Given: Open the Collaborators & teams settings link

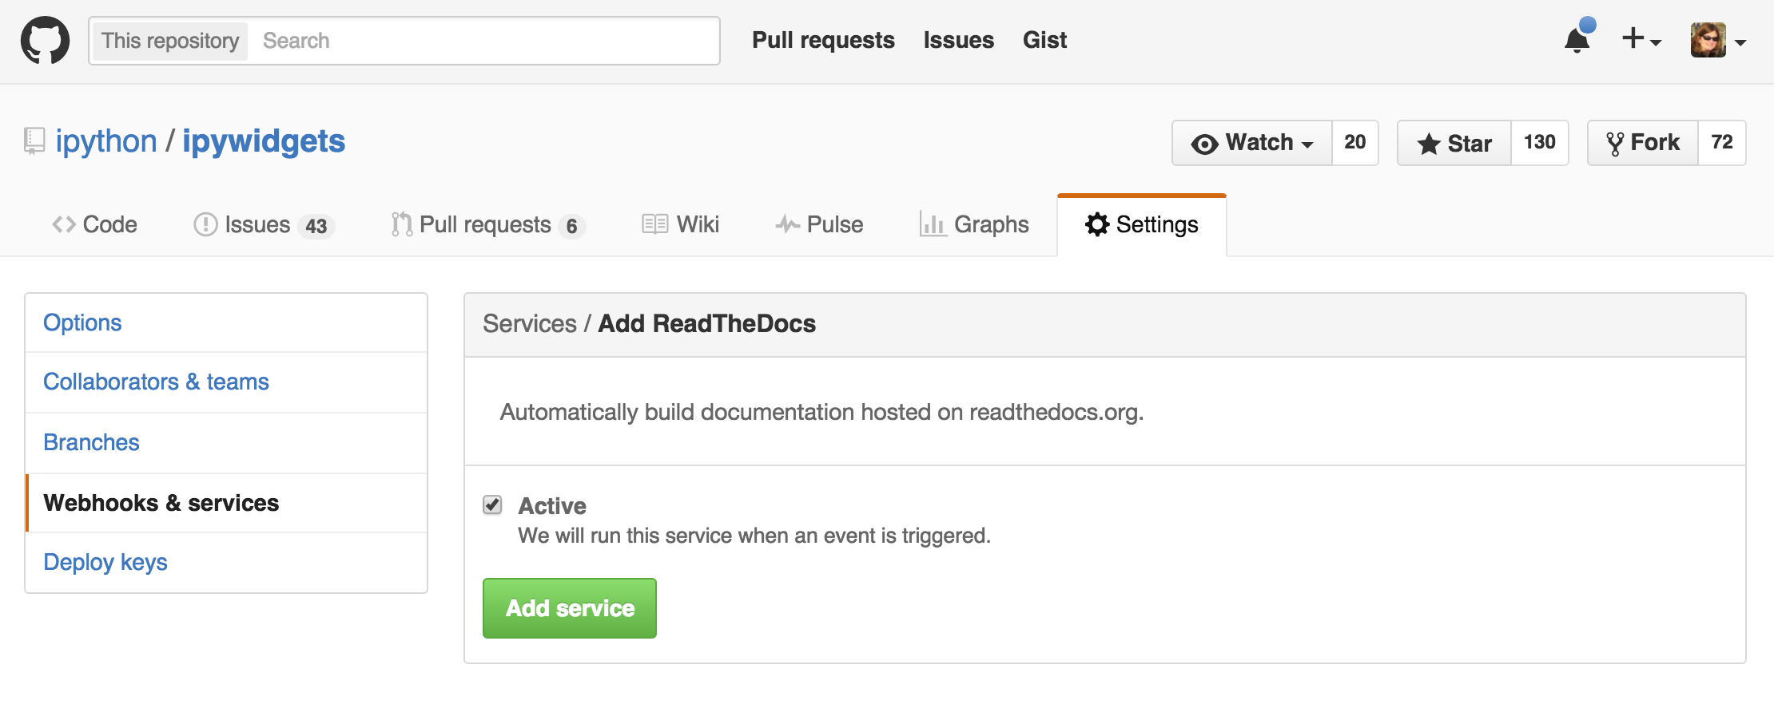Looking at the screenshot, I should click(x=156, y=382).
